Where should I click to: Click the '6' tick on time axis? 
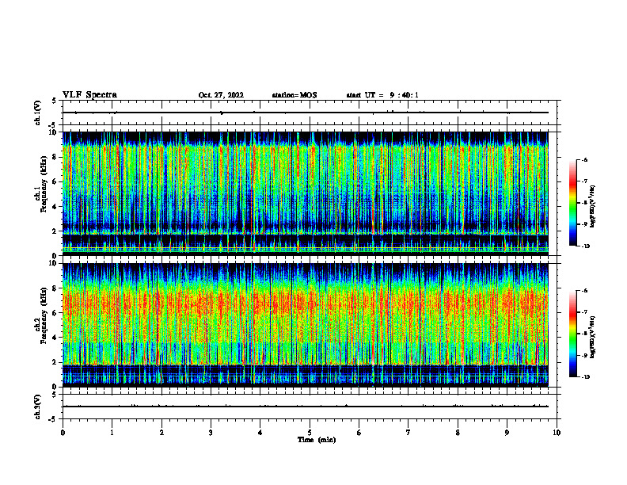tap(359, 433)
